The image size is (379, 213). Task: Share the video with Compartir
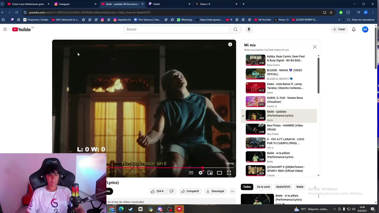pos(190,191)
